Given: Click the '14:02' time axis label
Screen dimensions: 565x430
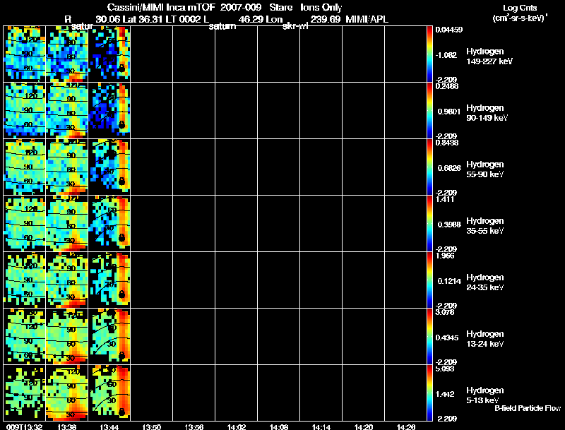Looking at the screenshot, I should pyautogui.click(x=237, y=426).
